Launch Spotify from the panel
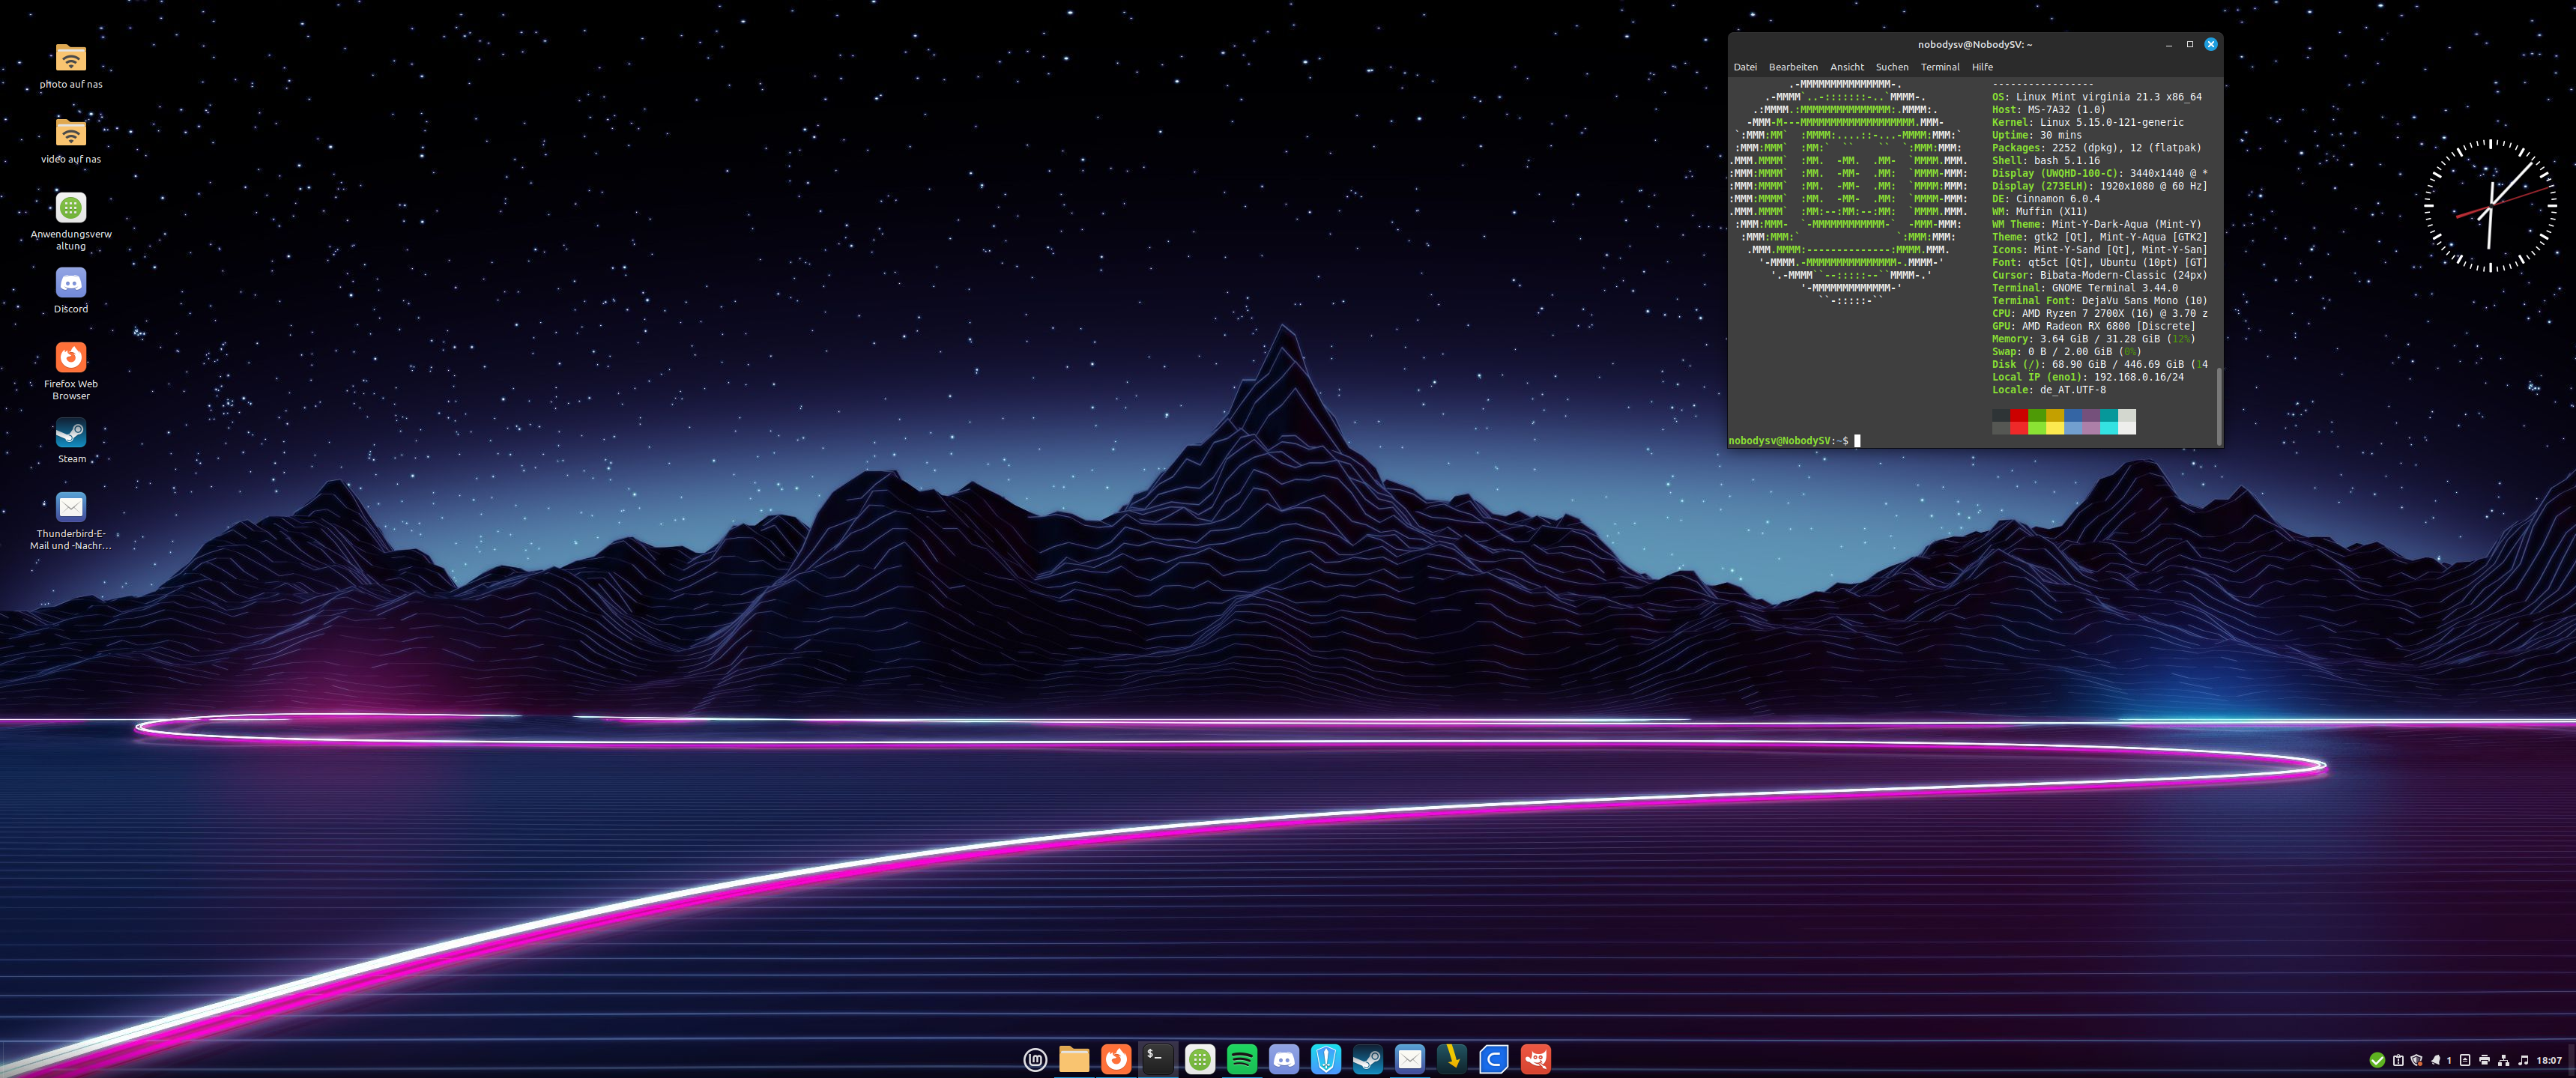This screenshot has height=1078, width=2576. tap(1242, 1059)
